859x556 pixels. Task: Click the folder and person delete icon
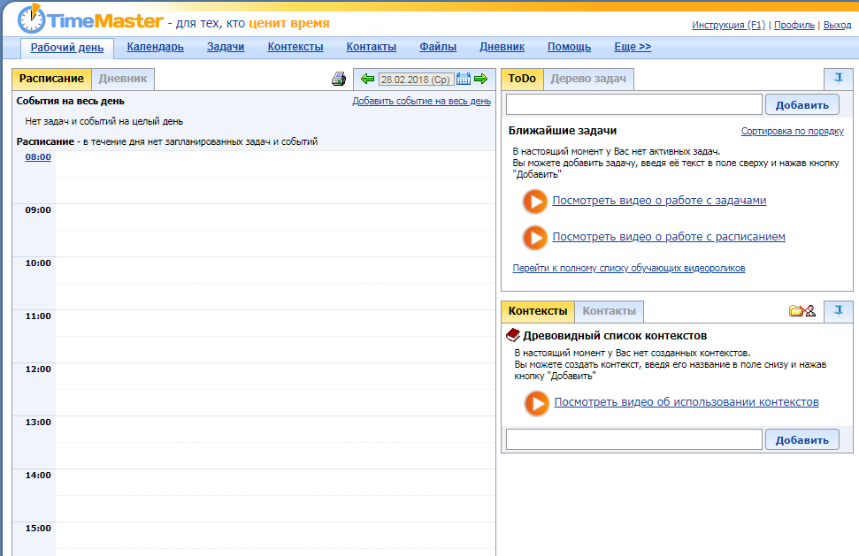tap(802, 311)
